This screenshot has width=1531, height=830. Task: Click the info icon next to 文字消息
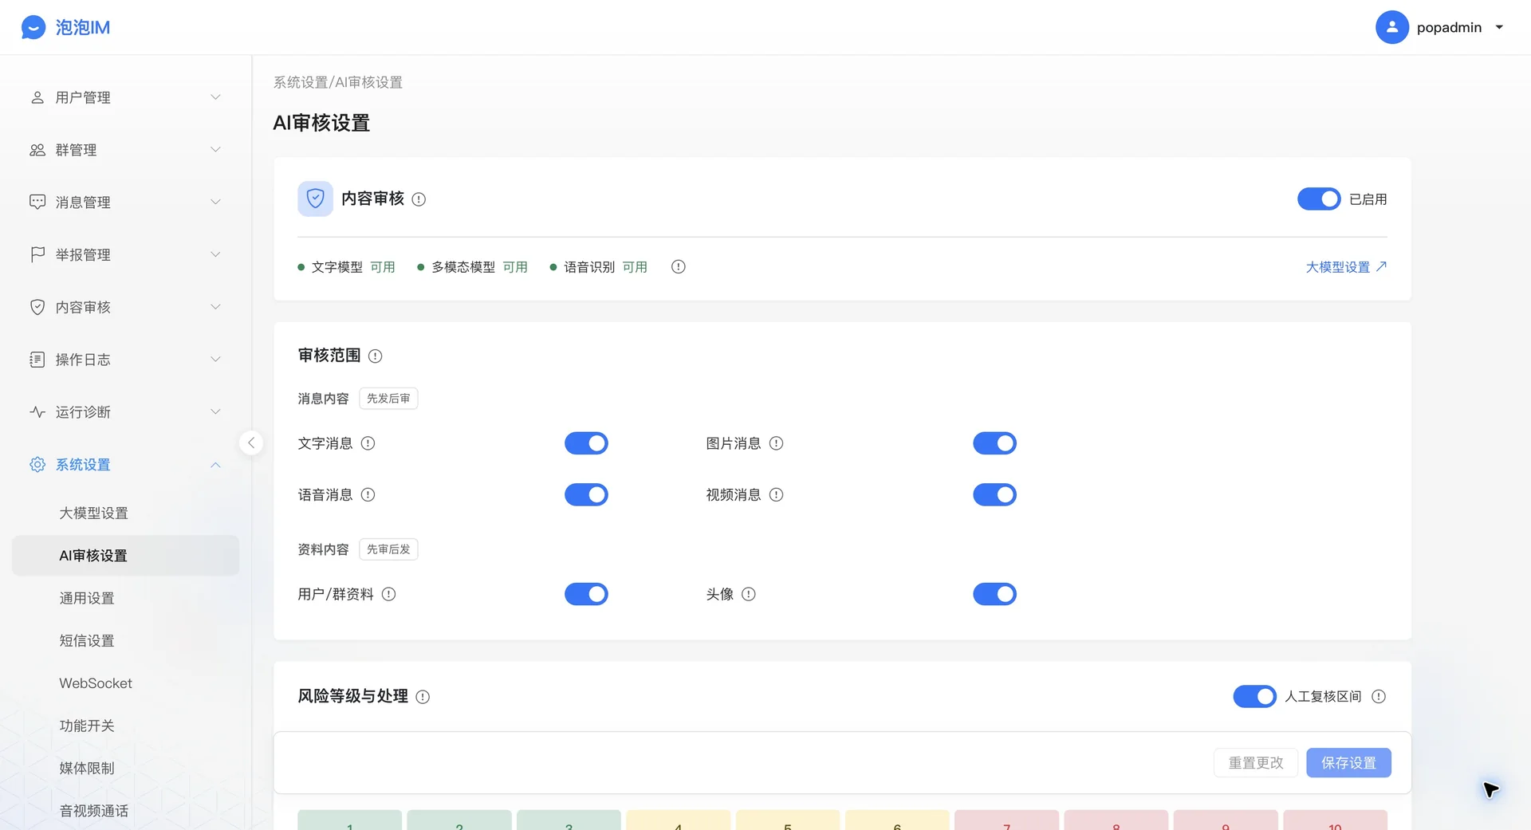click(x=368, y=443)
